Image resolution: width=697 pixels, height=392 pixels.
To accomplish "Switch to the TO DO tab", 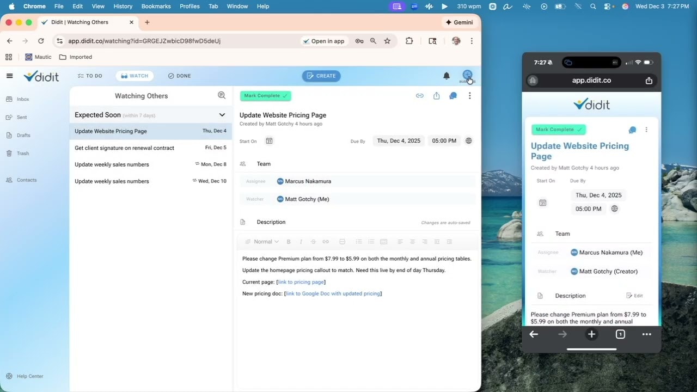I will click(90, 76).
